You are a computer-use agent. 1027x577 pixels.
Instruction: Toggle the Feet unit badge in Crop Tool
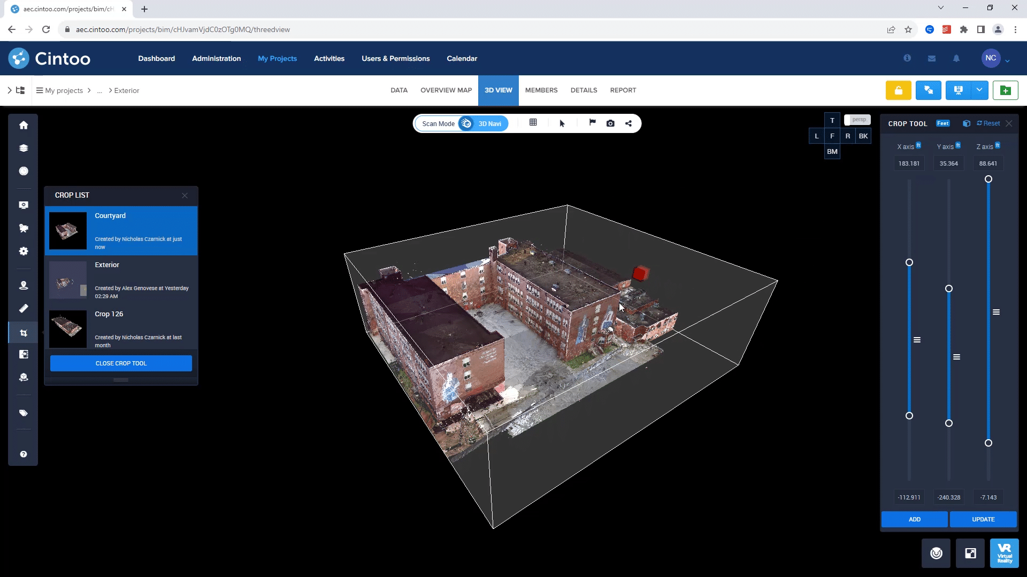pos(942,123)
